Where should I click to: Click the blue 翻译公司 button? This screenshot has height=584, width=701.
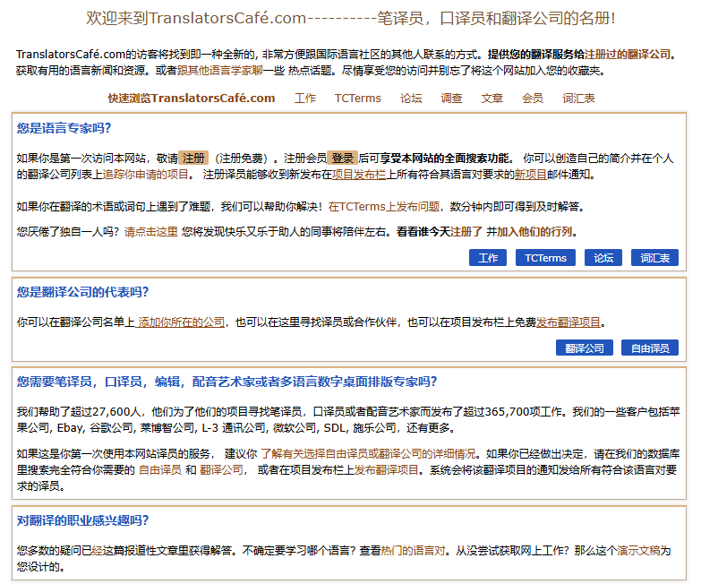pyautogui.click(x=584, y=348)
